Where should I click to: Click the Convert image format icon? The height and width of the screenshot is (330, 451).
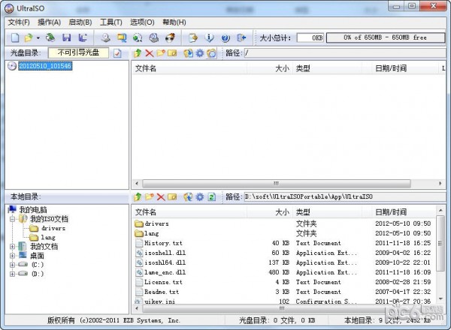click(122, 37)
